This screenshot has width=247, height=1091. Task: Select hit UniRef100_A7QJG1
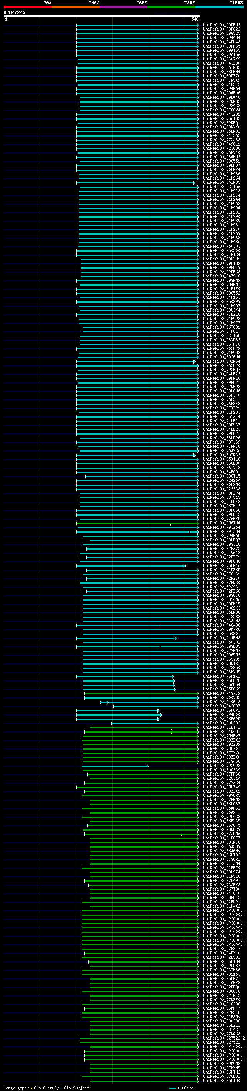pos(222,574)
